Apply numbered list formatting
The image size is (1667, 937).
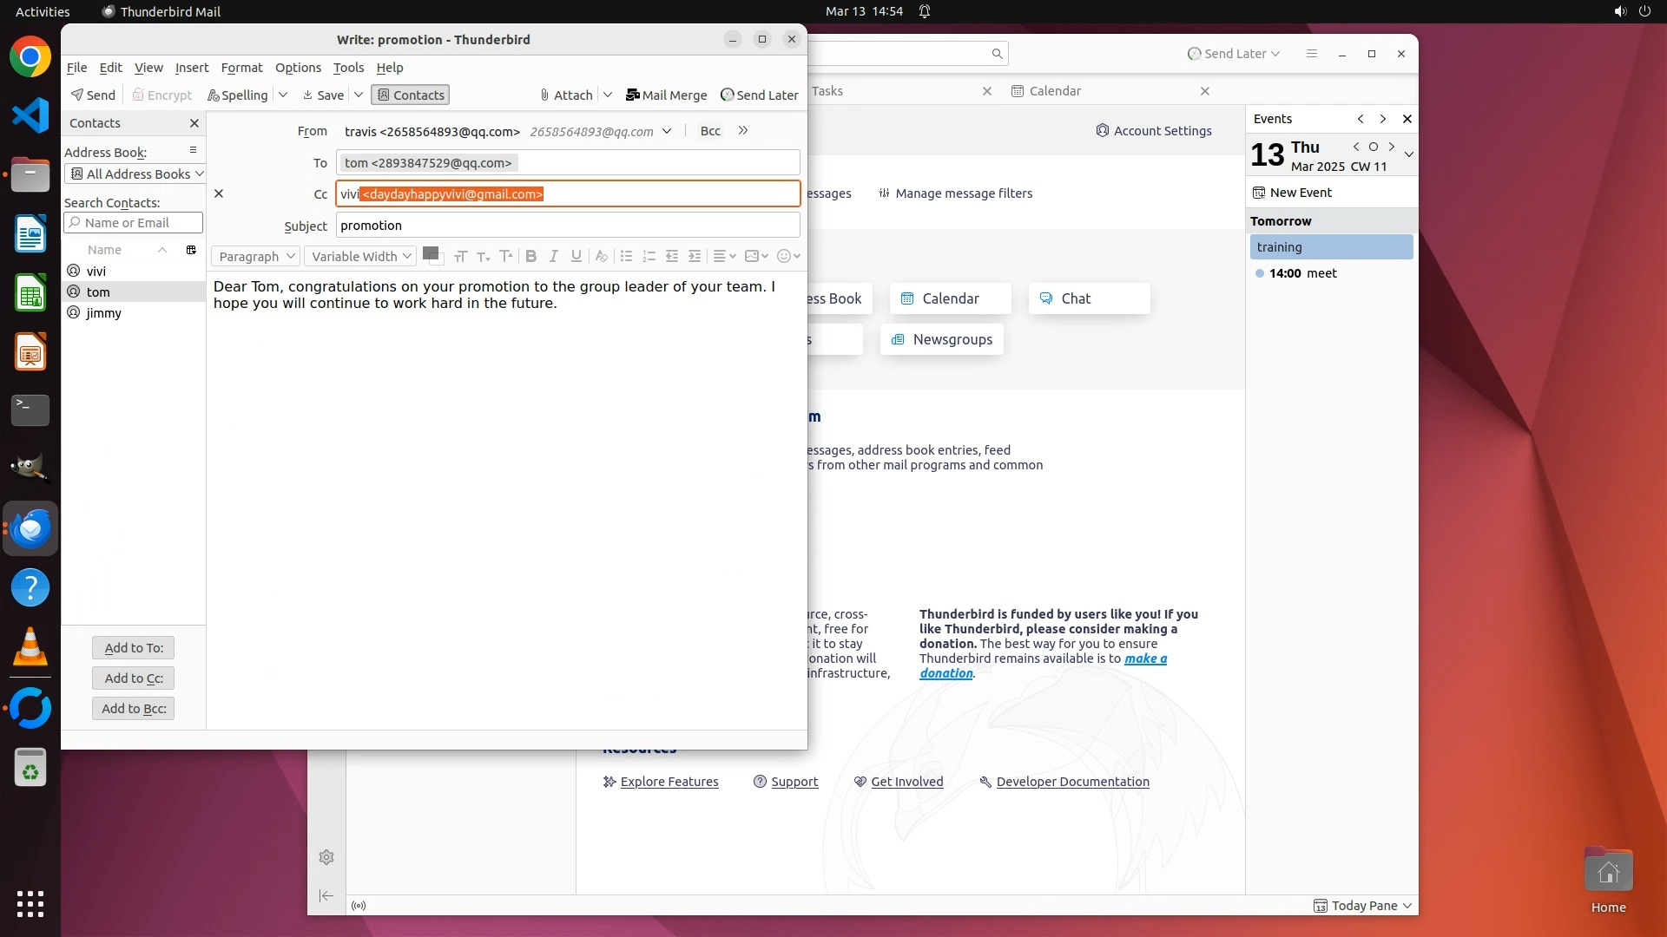[649, 256]
